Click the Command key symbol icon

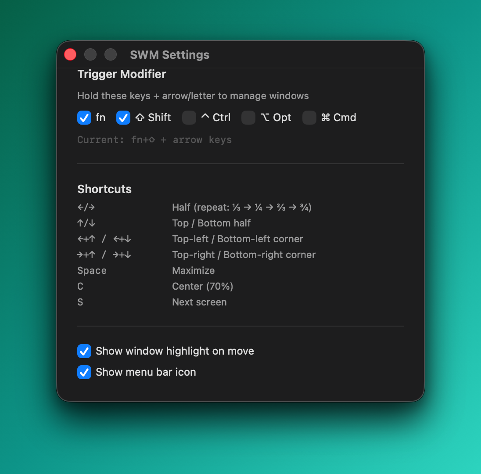pos(325,118)
